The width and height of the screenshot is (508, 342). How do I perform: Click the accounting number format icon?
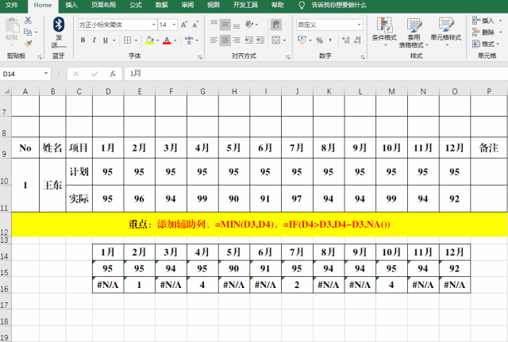(302, 40)
